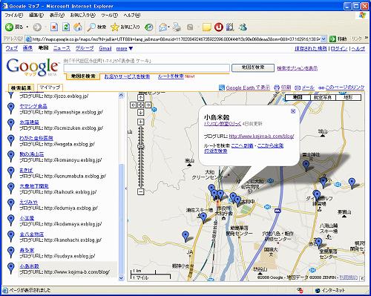Click the 地図を検索 search button
The image size is (371, 296).
coord(253,68)
